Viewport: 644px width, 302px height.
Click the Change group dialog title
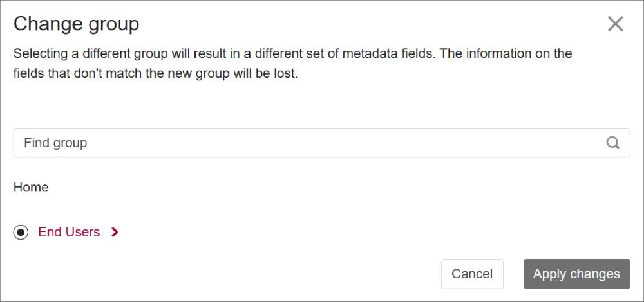tap(77, 24)
